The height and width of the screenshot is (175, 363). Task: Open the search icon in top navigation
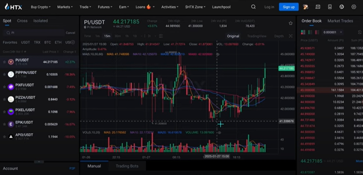pos(253,7)
